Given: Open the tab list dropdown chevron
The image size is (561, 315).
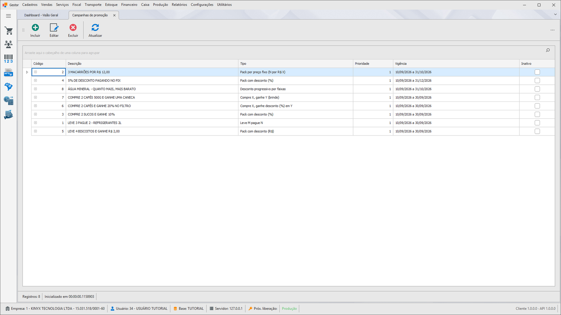Looking at the screenshot, I should click(555, 14).
